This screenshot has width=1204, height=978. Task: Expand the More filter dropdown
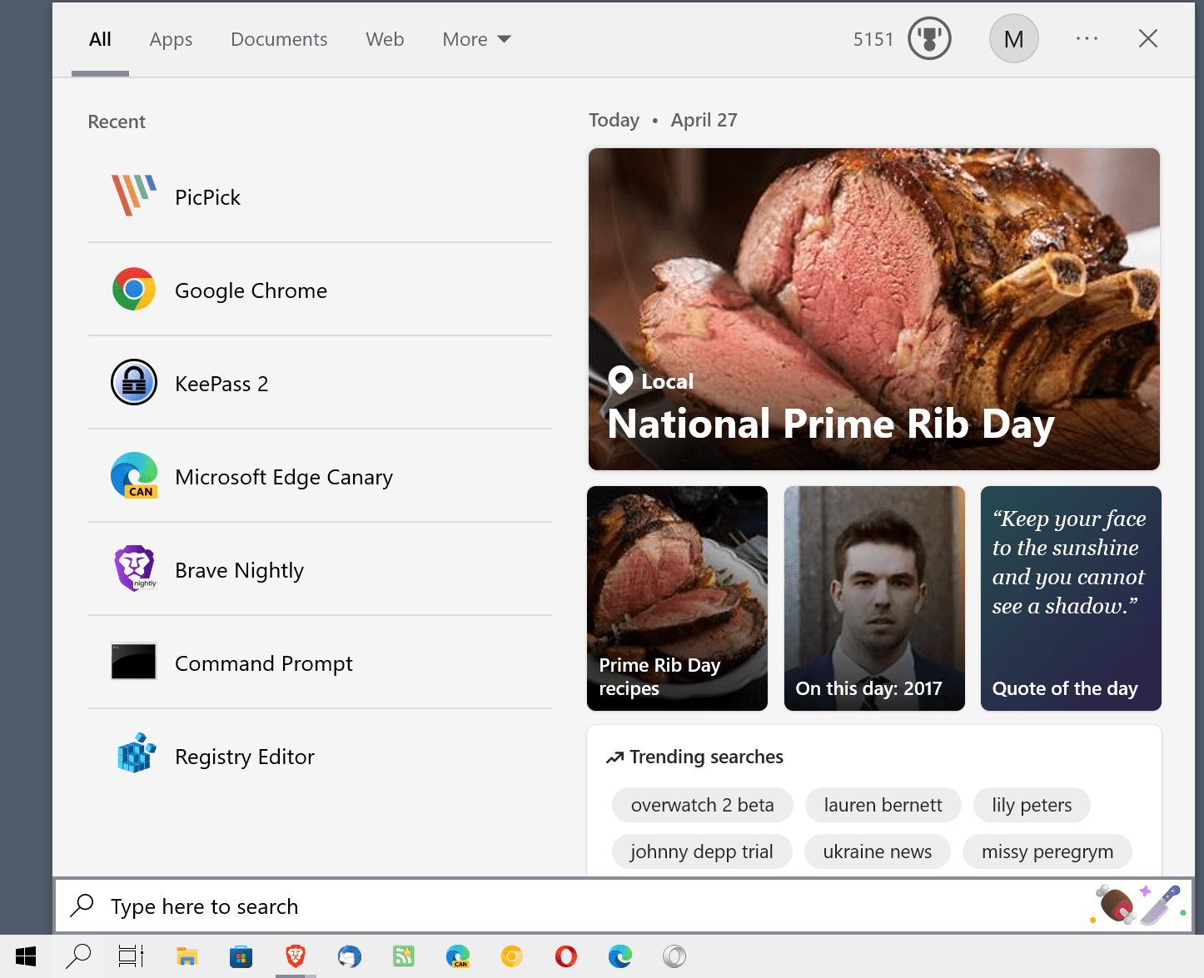click(x=476, y=39)
